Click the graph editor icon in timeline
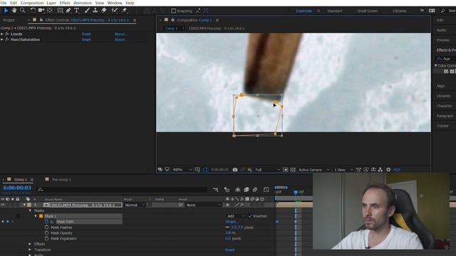This screenshot has height=256, width=456. point(266,190)
